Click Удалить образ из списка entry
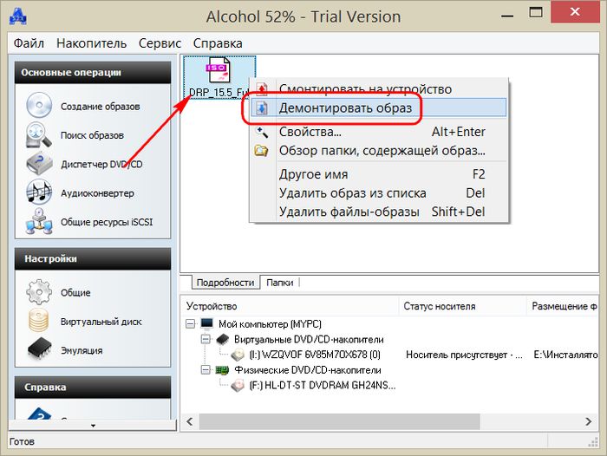The height and width of the screenshot is (456, 607). [352, 193]
